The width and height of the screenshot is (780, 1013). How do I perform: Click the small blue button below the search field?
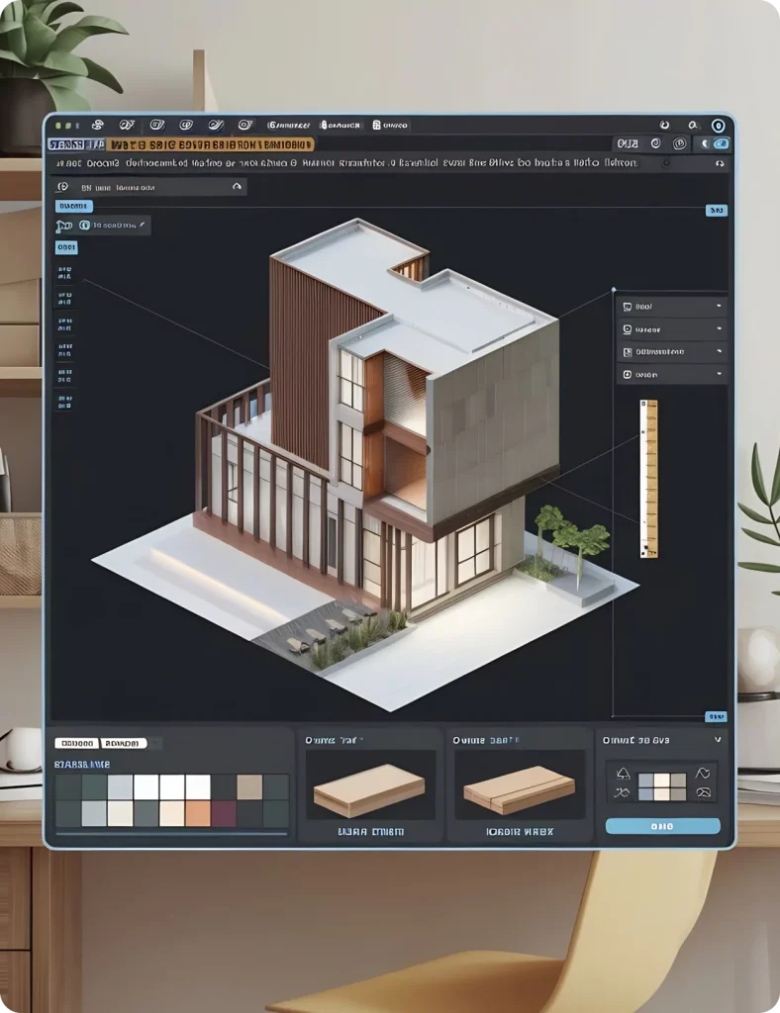pos(72,206)
